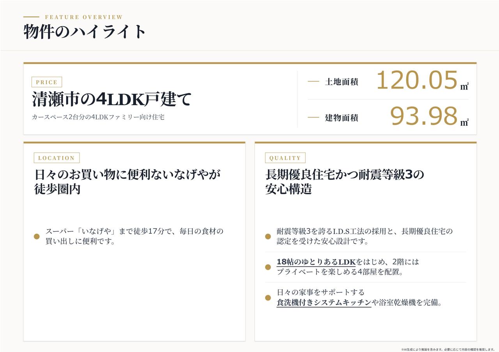Screen dimensions: 499x352
Task: Click the AI生成 disclaimer footnote
Action: [x=448, y=349]
